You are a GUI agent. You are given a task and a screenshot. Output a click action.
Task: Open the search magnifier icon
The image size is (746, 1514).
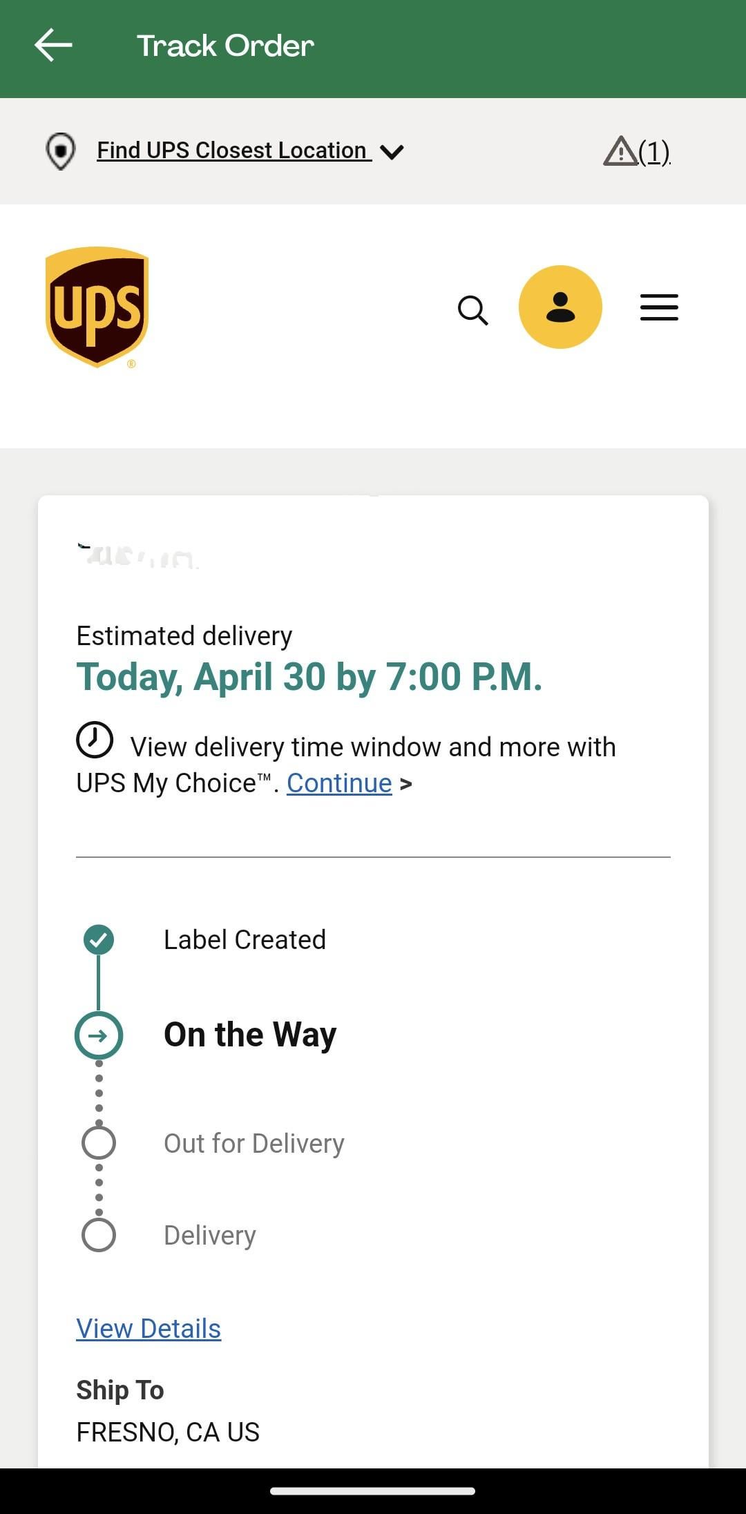click(x=472, y=309)
